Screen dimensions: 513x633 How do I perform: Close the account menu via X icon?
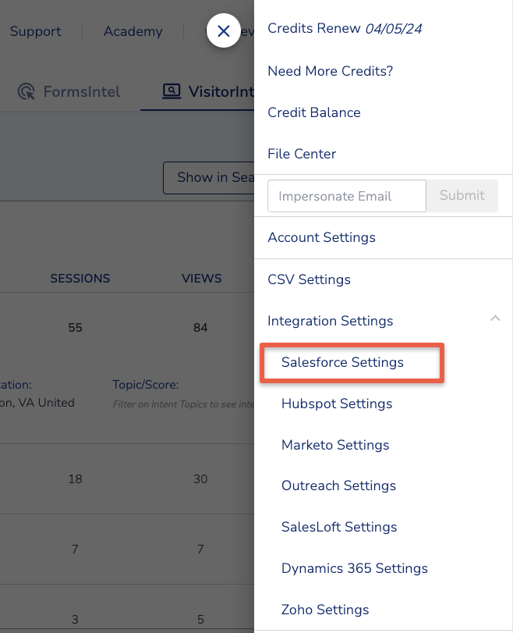coord(224,31)
